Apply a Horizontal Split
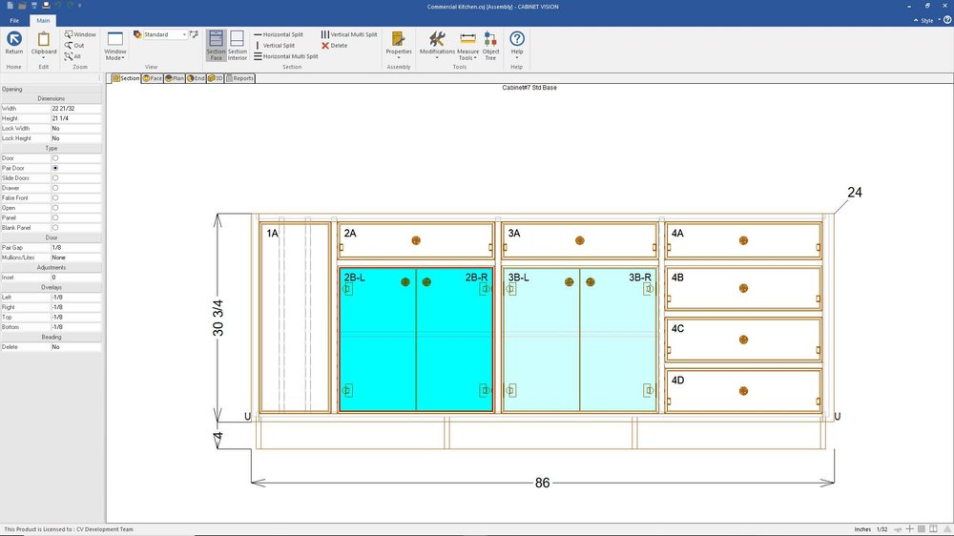954x536 pixels. (x=279, y=34)
